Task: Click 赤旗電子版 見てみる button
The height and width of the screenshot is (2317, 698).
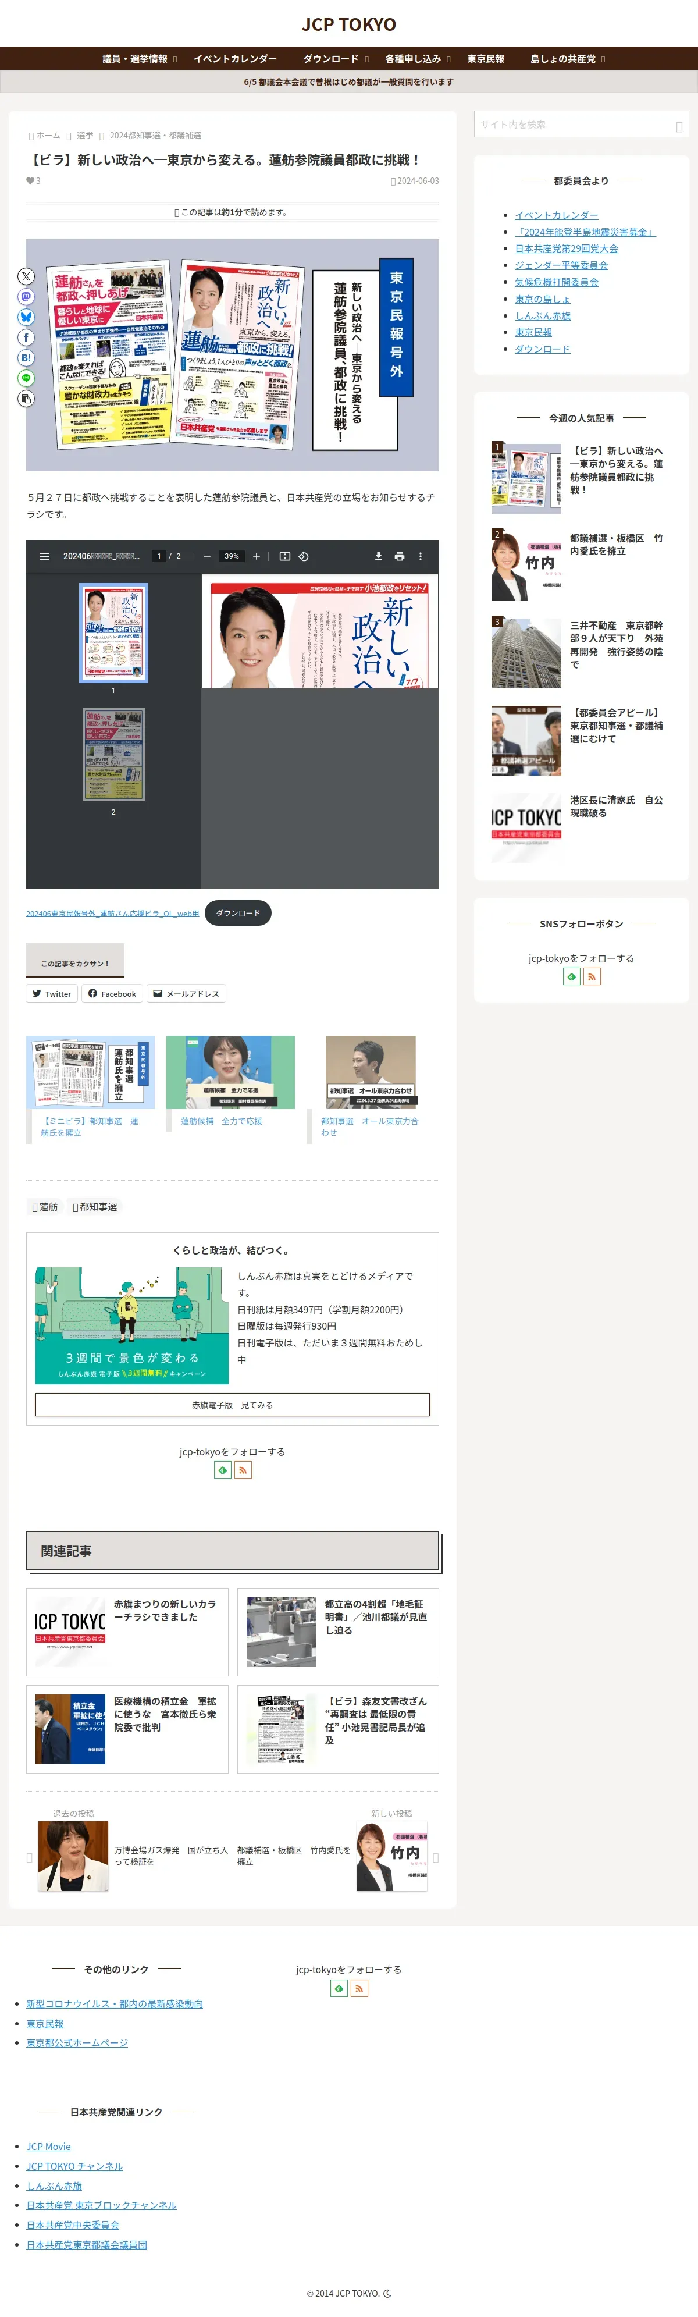Action: (232, 1405)
